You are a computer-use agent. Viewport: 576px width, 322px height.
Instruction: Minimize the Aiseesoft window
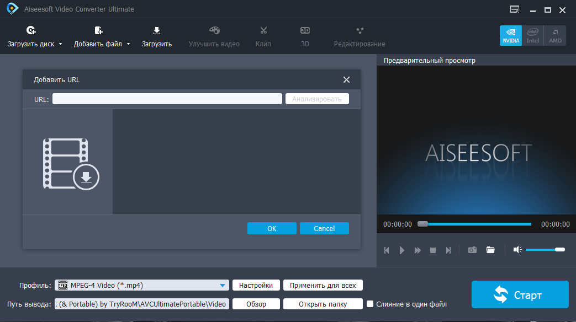pos(533,10)
